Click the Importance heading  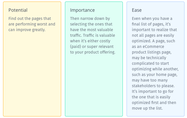[x=82, y=10]
